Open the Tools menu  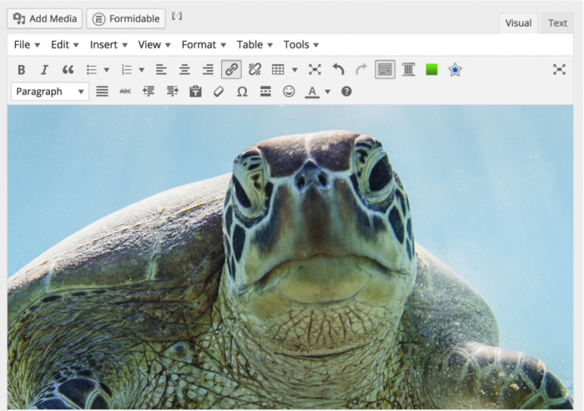[x=301, y=45]
